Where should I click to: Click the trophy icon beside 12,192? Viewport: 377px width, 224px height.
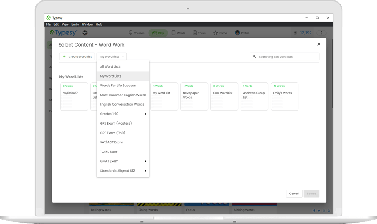(x=295, y=33)
